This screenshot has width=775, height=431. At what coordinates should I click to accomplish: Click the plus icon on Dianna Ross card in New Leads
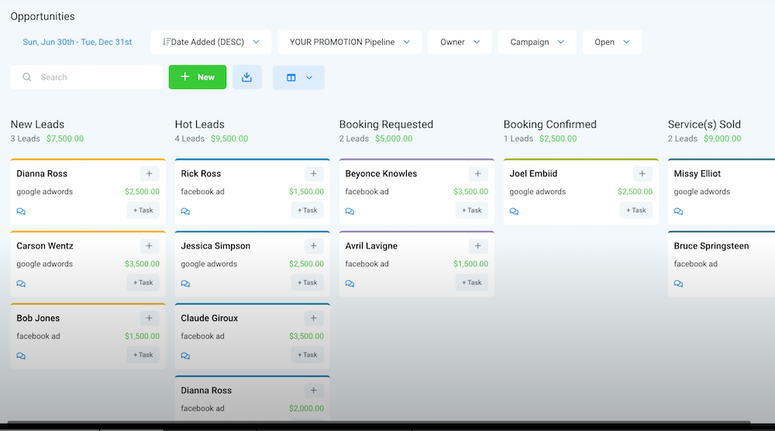[150, 173]
